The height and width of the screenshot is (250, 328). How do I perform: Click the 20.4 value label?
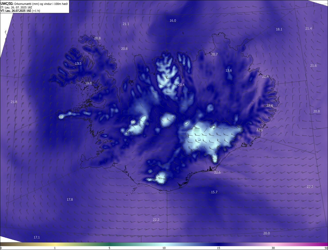(x=181, y=84)
